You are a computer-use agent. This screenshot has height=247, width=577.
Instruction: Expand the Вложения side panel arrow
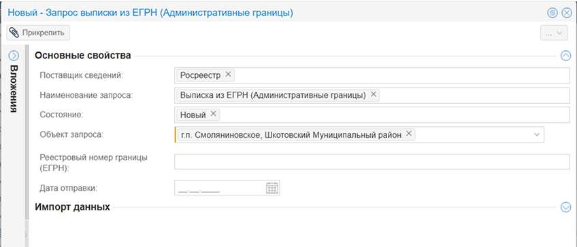point(14,56)
